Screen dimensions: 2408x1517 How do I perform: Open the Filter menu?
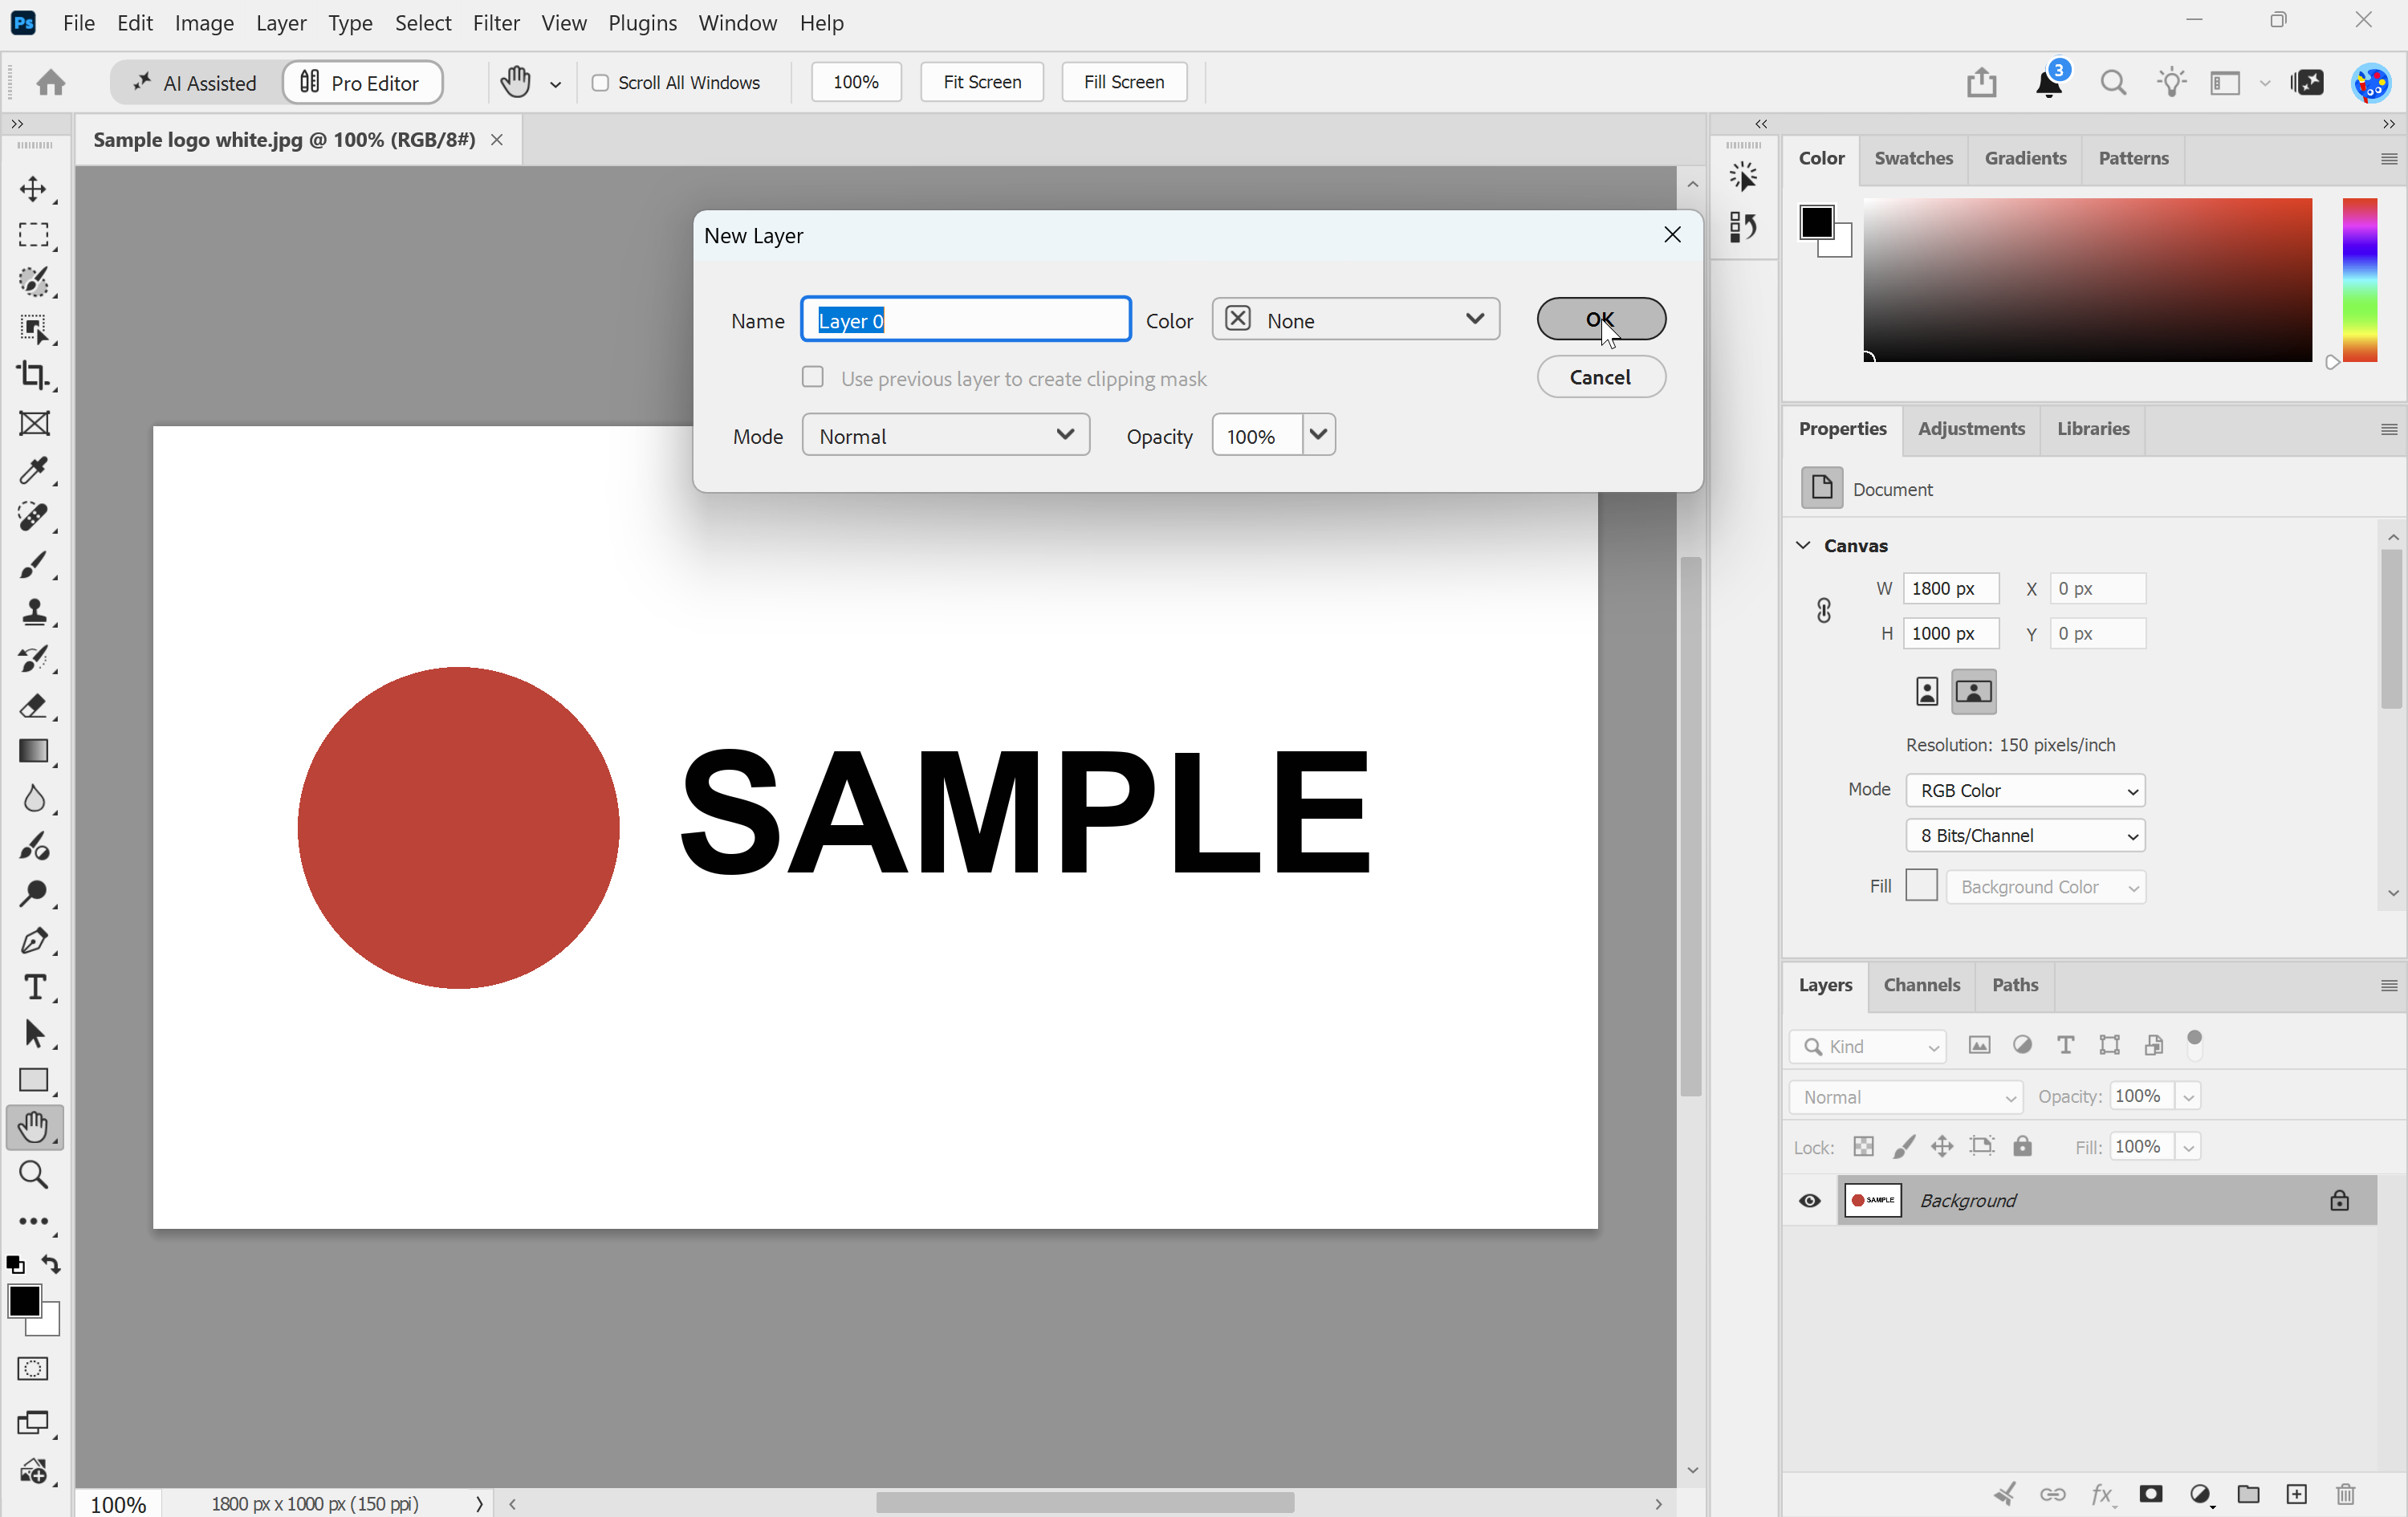click(496, 22)
